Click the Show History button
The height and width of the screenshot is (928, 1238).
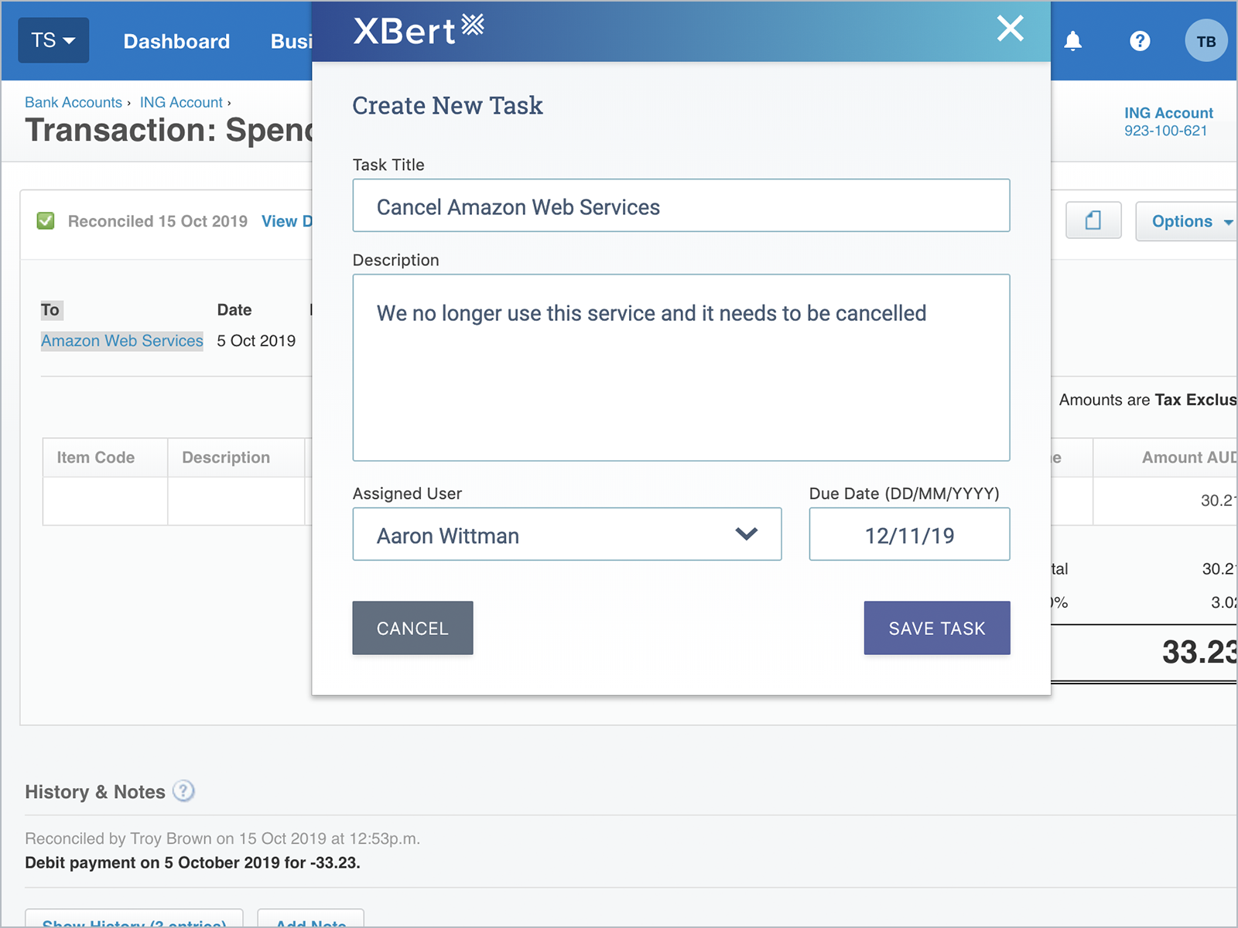pos(134,919)
